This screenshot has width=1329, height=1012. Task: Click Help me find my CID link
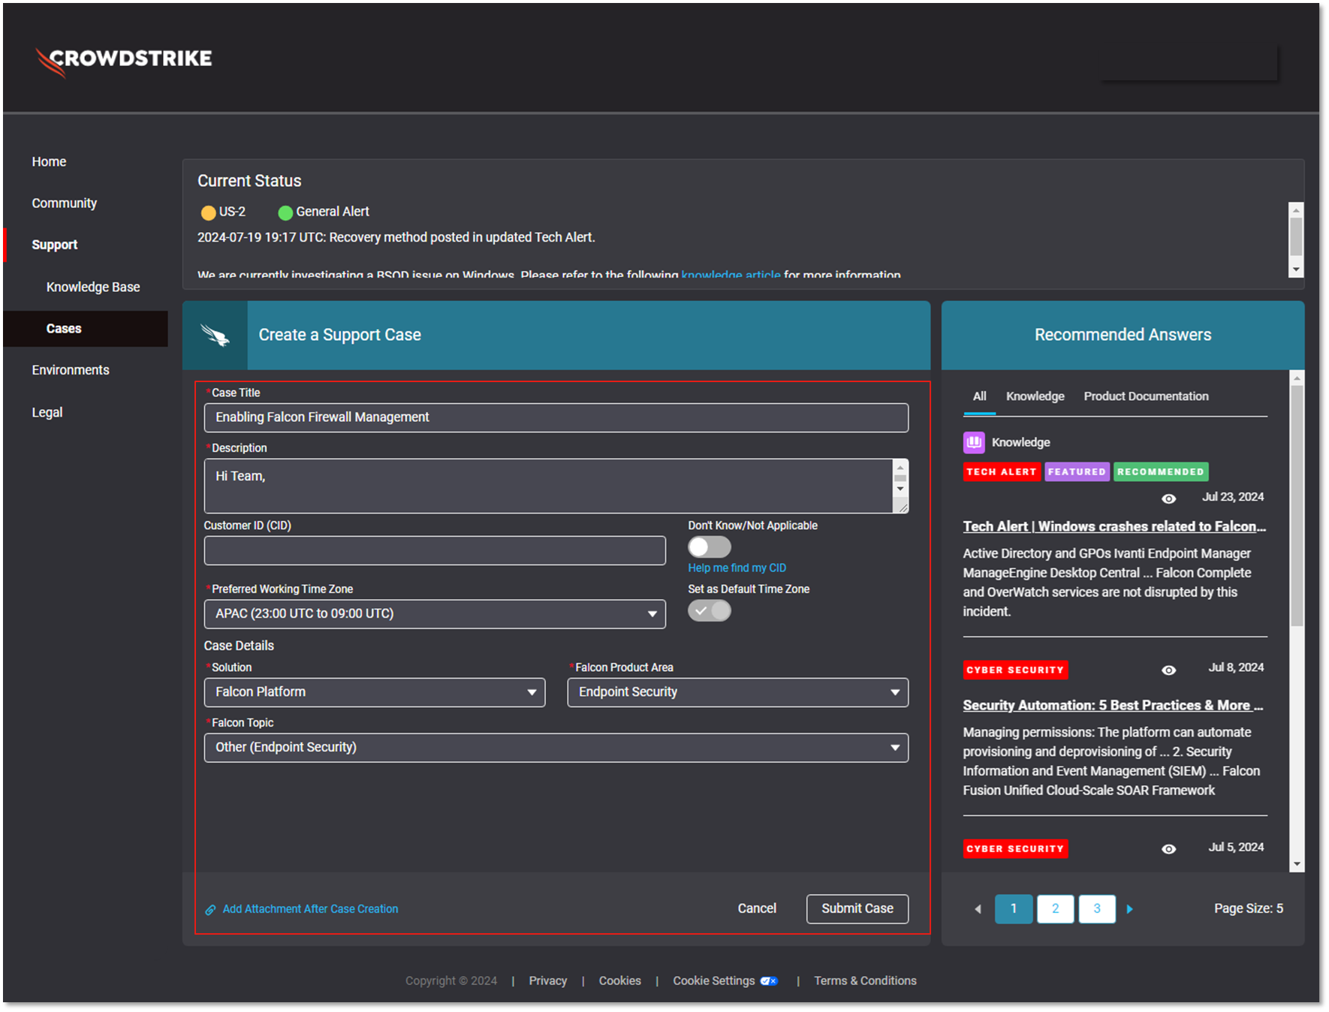(737, 568)
